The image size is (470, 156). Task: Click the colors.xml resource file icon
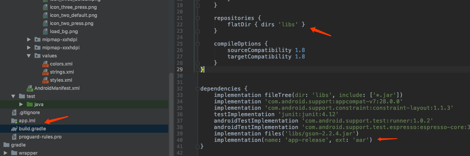tap(45, 64)
